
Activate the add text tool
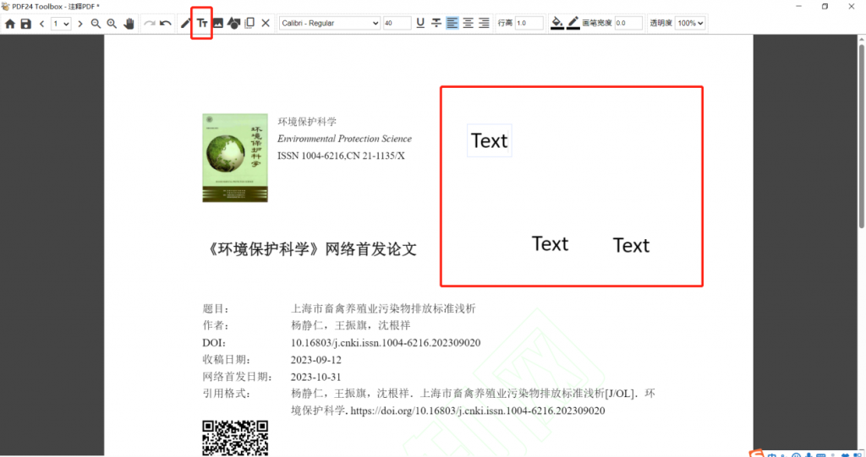pyautogui.click(x=202, y=24)
